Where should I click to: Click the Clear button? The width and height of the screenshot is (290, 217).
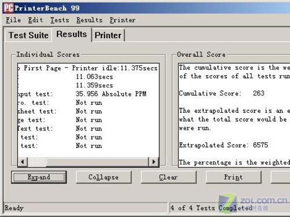click(x=168, y=177)
